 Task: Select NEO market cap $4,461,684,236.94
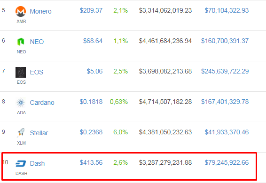pyautogui.click(x=165, y=41)
